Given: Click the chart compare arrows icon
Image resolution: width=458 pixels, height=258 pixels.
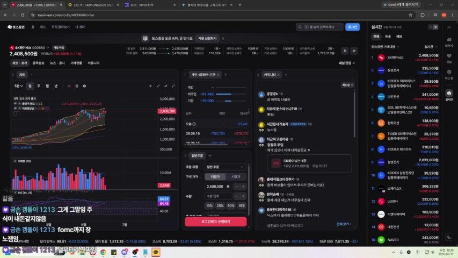Looking at the screenshot, I should click(165, 86).
